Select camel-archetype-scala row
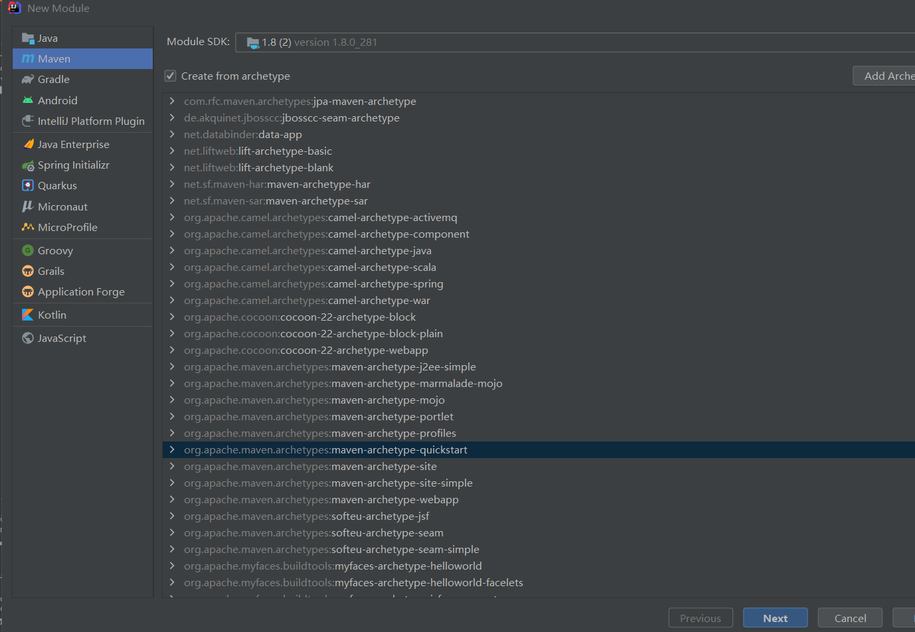 coord(539,267)
